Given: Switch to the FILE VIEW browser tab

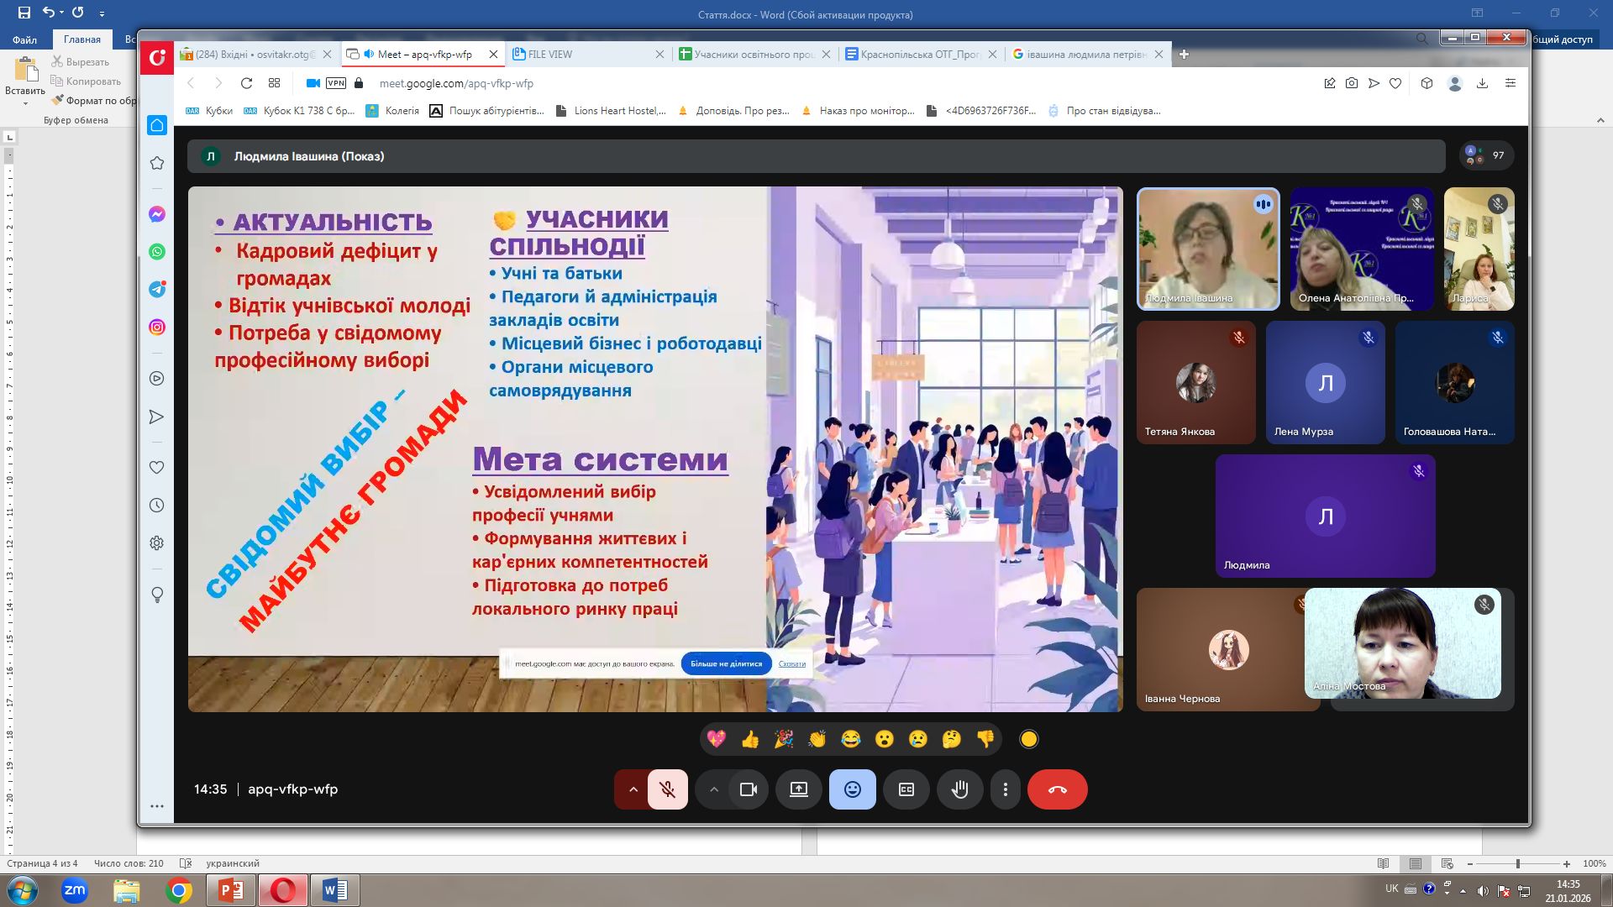Looking at the screenshot, I should [x=550, y=54].
